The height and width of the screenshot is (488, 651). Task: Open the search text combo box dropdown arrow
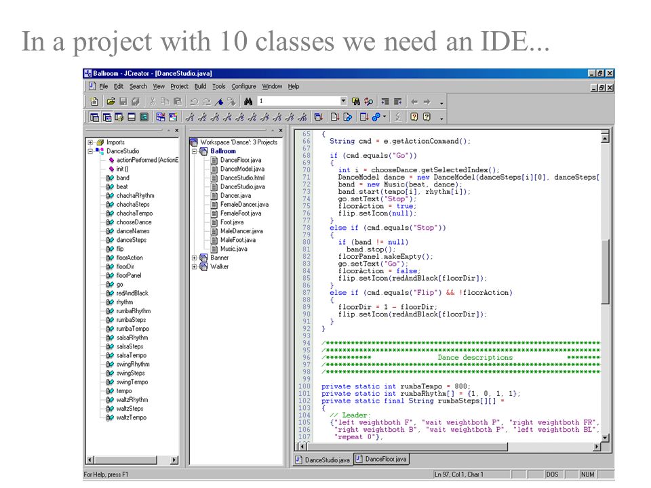(343, 101)
